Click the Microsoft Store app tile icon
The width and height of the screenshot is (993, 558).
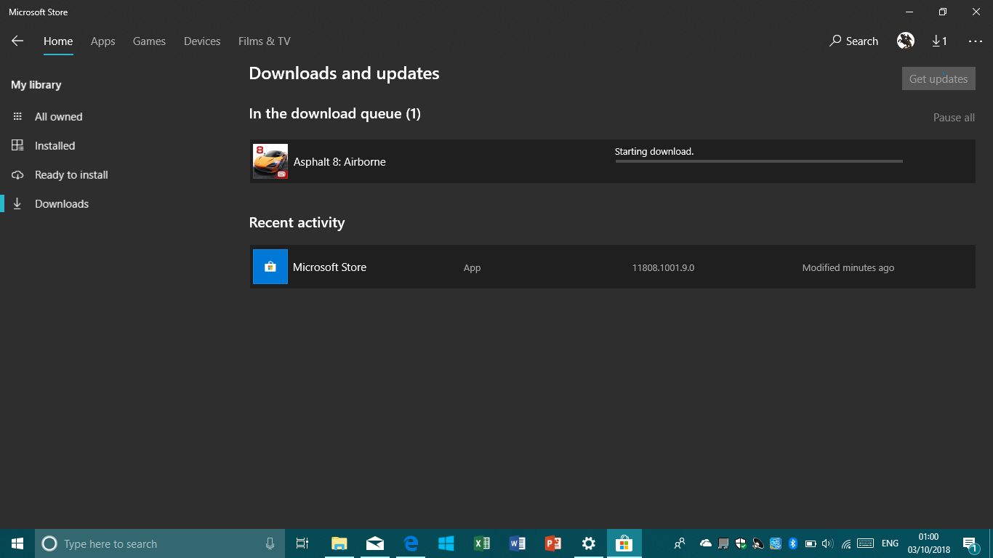tap(270, 267)
